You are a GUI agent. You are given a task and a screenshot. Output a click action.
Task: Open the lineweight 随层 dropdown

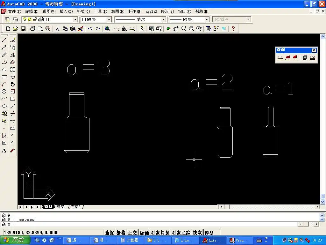pyautogui.click(x=206, y=19)
